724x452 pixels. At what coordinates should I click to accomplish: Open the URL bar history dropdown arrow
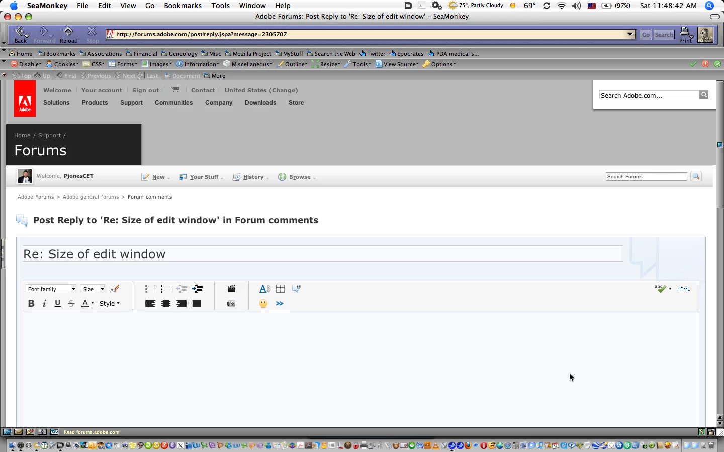630,34
